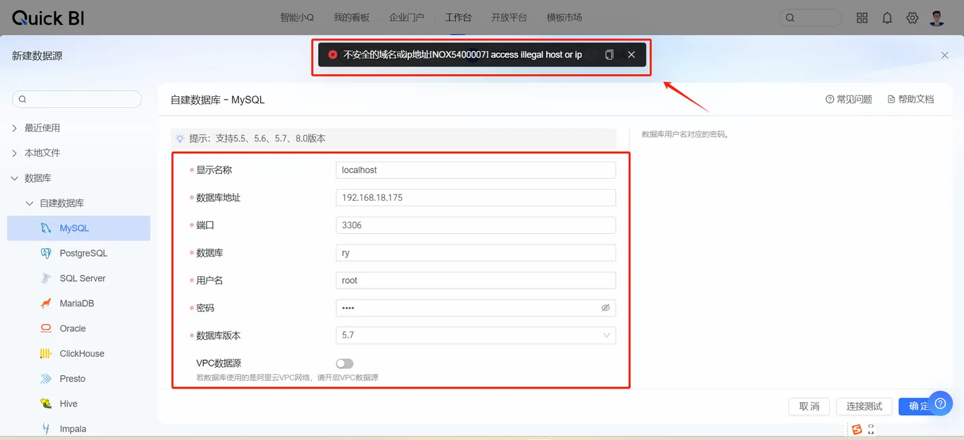Open the 开放平台 tab
The height and width of the screenshot is (440, 964).
[509, 18]
